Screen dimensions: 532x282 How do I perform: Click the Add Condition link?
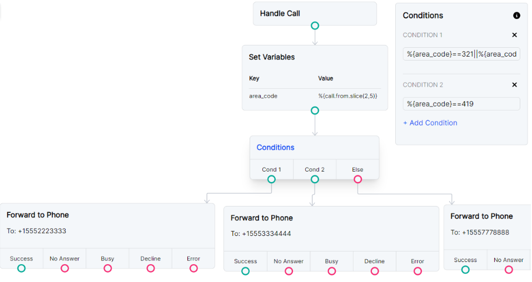(x=430, y=123)
